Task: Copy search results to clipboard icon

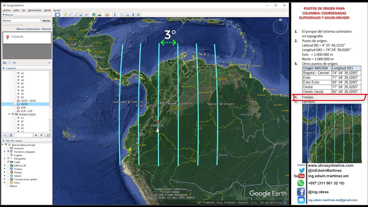Action: tap(9, 63)
